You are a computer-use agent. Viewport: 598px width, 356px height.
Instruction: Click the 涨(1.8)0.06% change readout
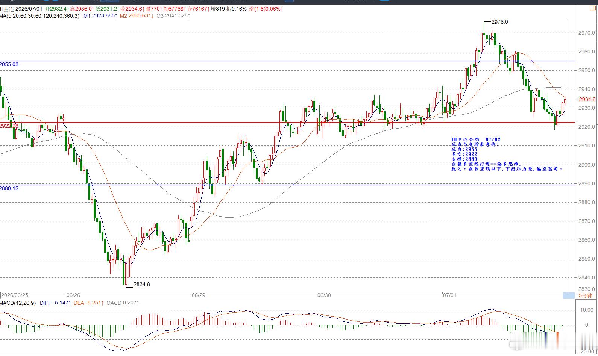[x=266, y=9]
